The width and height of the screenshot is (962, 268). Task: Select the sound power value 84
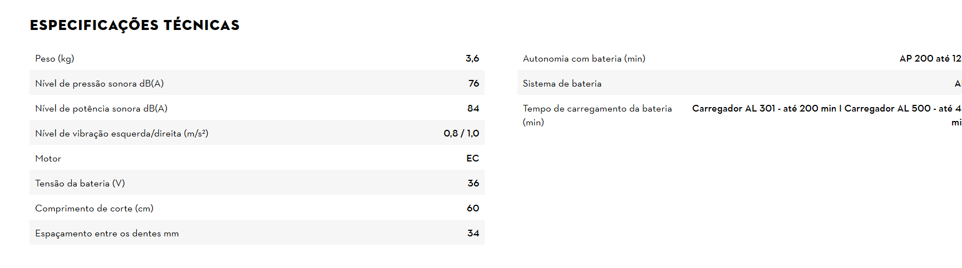coord(473,108)
